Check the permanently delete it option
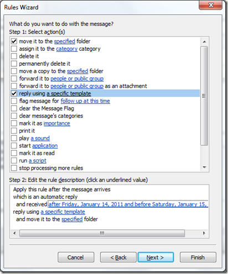The image size is (228, 274). [x=14, y=64]
